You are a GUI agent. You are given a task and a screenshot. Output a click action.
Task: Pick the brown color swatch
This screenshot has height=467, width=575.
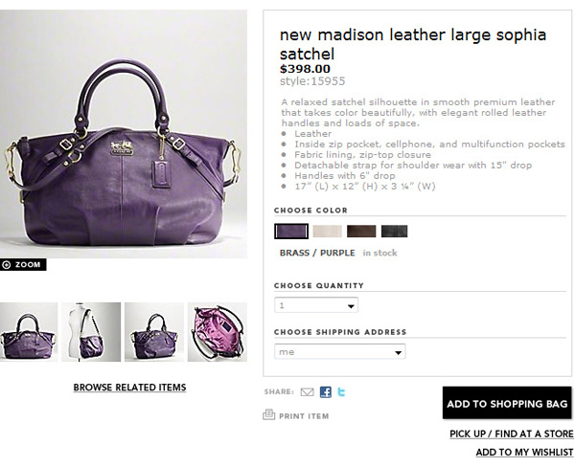pyautogui.click(x=361, y=232)
